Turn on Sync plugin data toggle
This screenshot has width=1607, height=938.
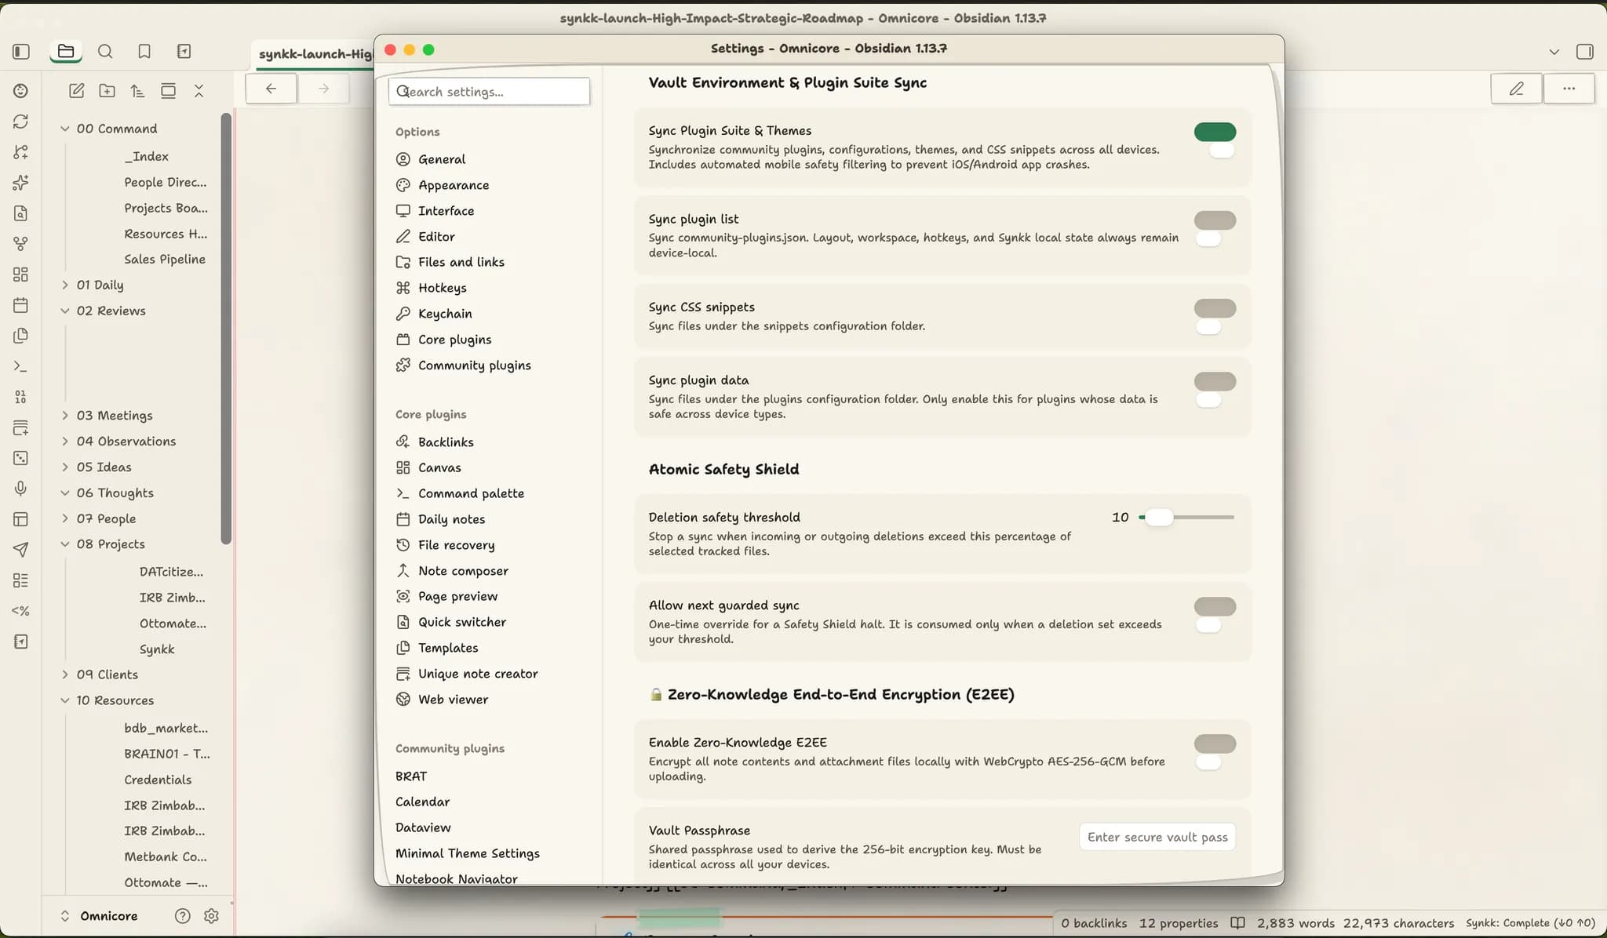point(1215,382)
